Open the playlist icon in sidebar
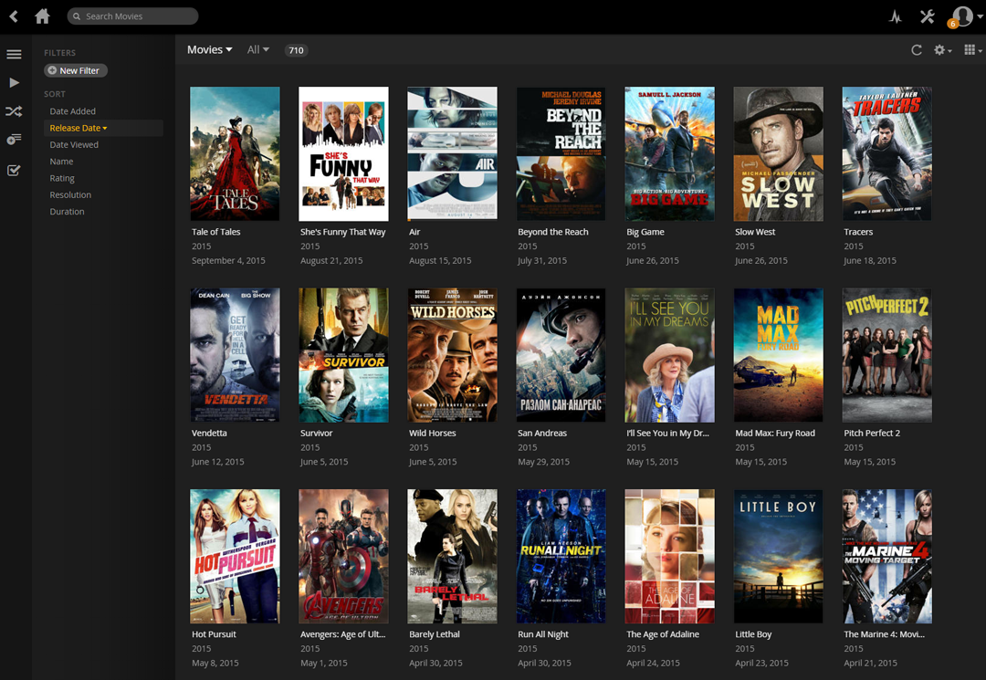The width and height of the screenshot is (986, 680). click(x=14, y=139)
